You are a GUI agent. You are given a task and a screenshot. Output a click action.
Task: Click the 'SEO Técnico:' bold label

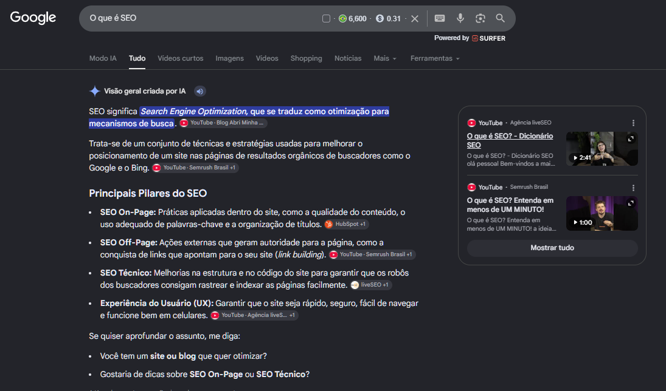click(x=126, y=273)
